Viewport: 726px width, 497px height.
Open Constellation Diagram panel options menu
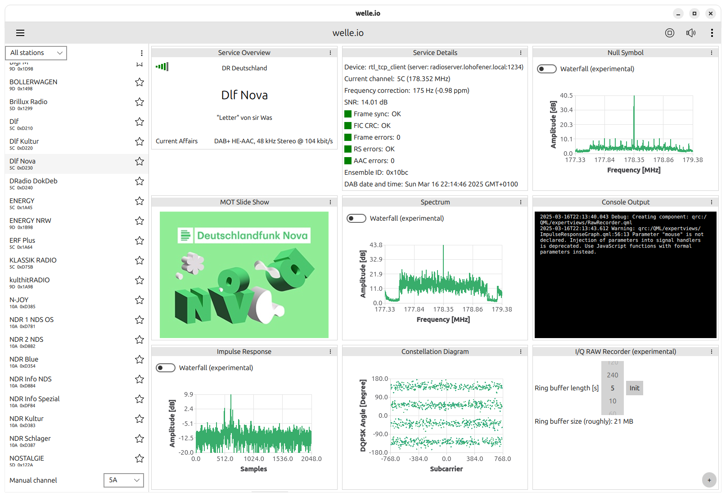point(521,352)
